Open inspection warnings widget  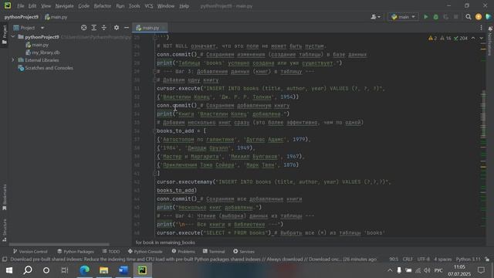click(x=448, y=38)
